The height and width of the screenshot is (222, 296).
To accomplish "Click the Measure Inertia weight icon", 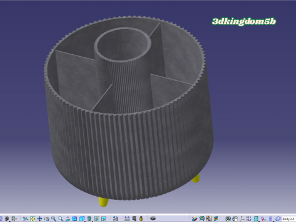I will [141, 218].
